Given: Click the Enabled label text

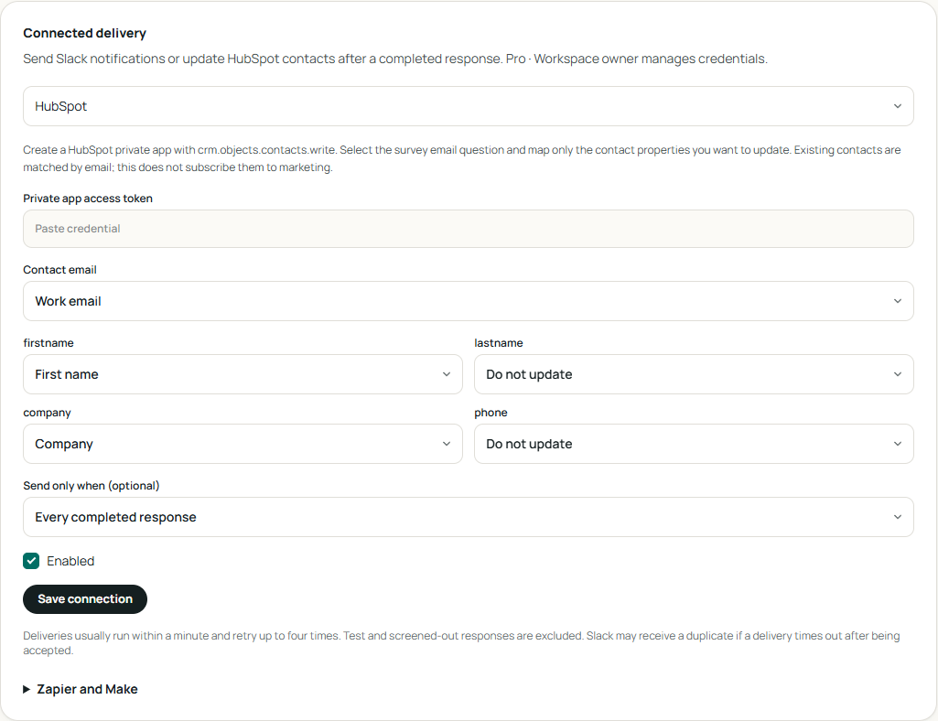Looking at the screenshot, I should (x=70, y=561).
